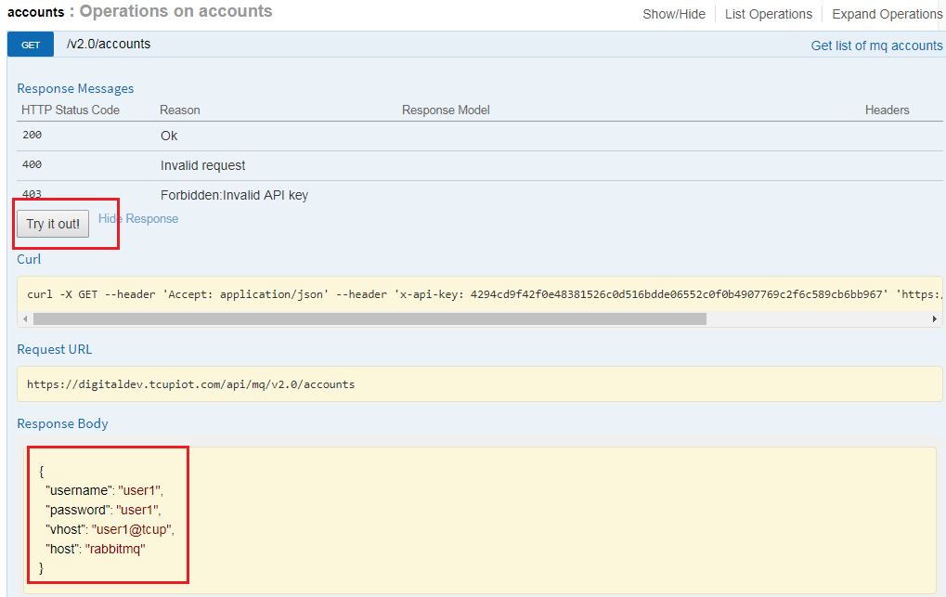Click the Curl section heading
The height and width of the screenshot is (597, 946).
[29, 259]
